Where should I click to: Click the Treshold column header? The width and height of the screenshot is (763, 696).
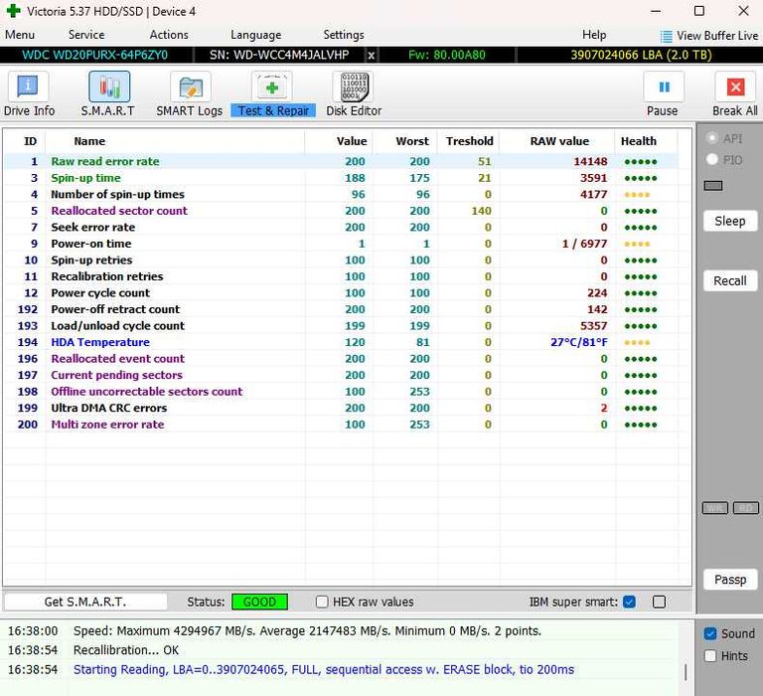pos(470,141)
